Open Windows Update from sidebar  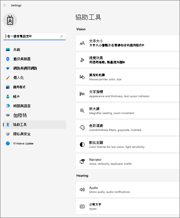[x=35, y=143]
